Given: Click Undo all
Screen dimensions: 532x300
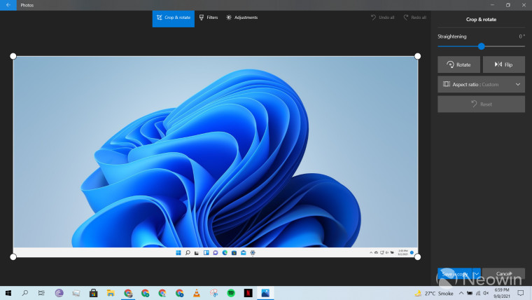Looking at the screenshot, I should [382, 18].
